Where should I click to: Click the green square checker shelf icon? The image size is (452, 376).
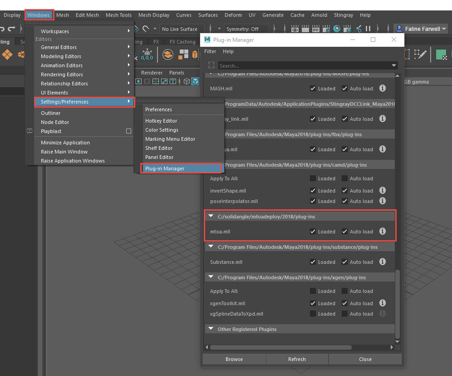click(x=441, y=54)
